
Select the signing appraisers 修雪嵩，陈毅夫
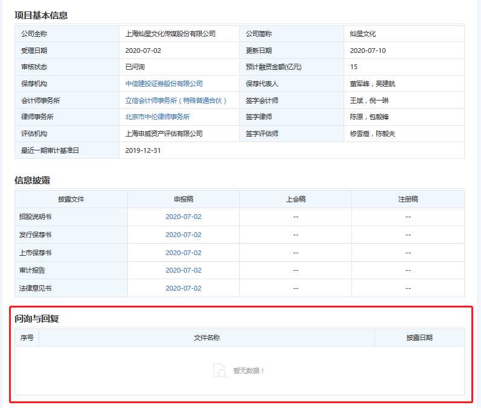pyautogui.click(x=373, y=134)
